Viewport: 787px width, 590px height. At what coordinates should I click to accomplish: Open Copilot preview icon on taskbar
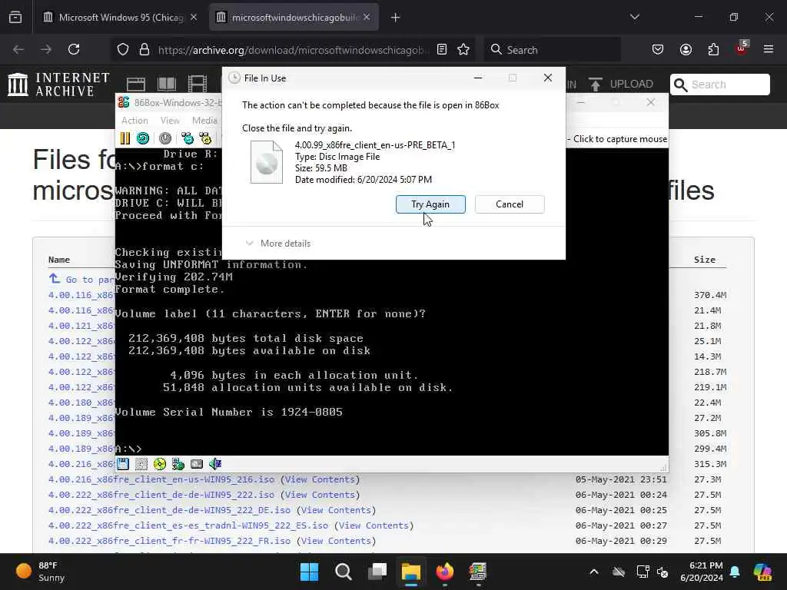click(762, 572)
